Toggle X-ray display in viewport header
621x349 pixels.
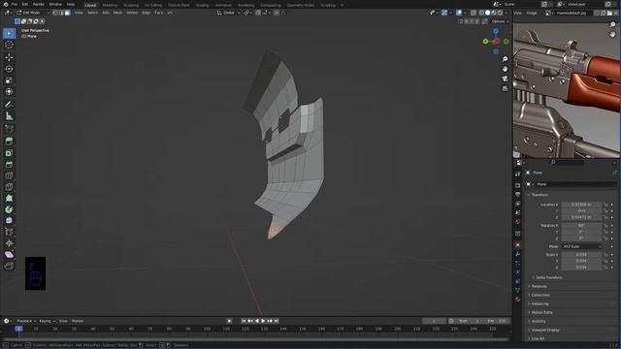coord(474,13)
